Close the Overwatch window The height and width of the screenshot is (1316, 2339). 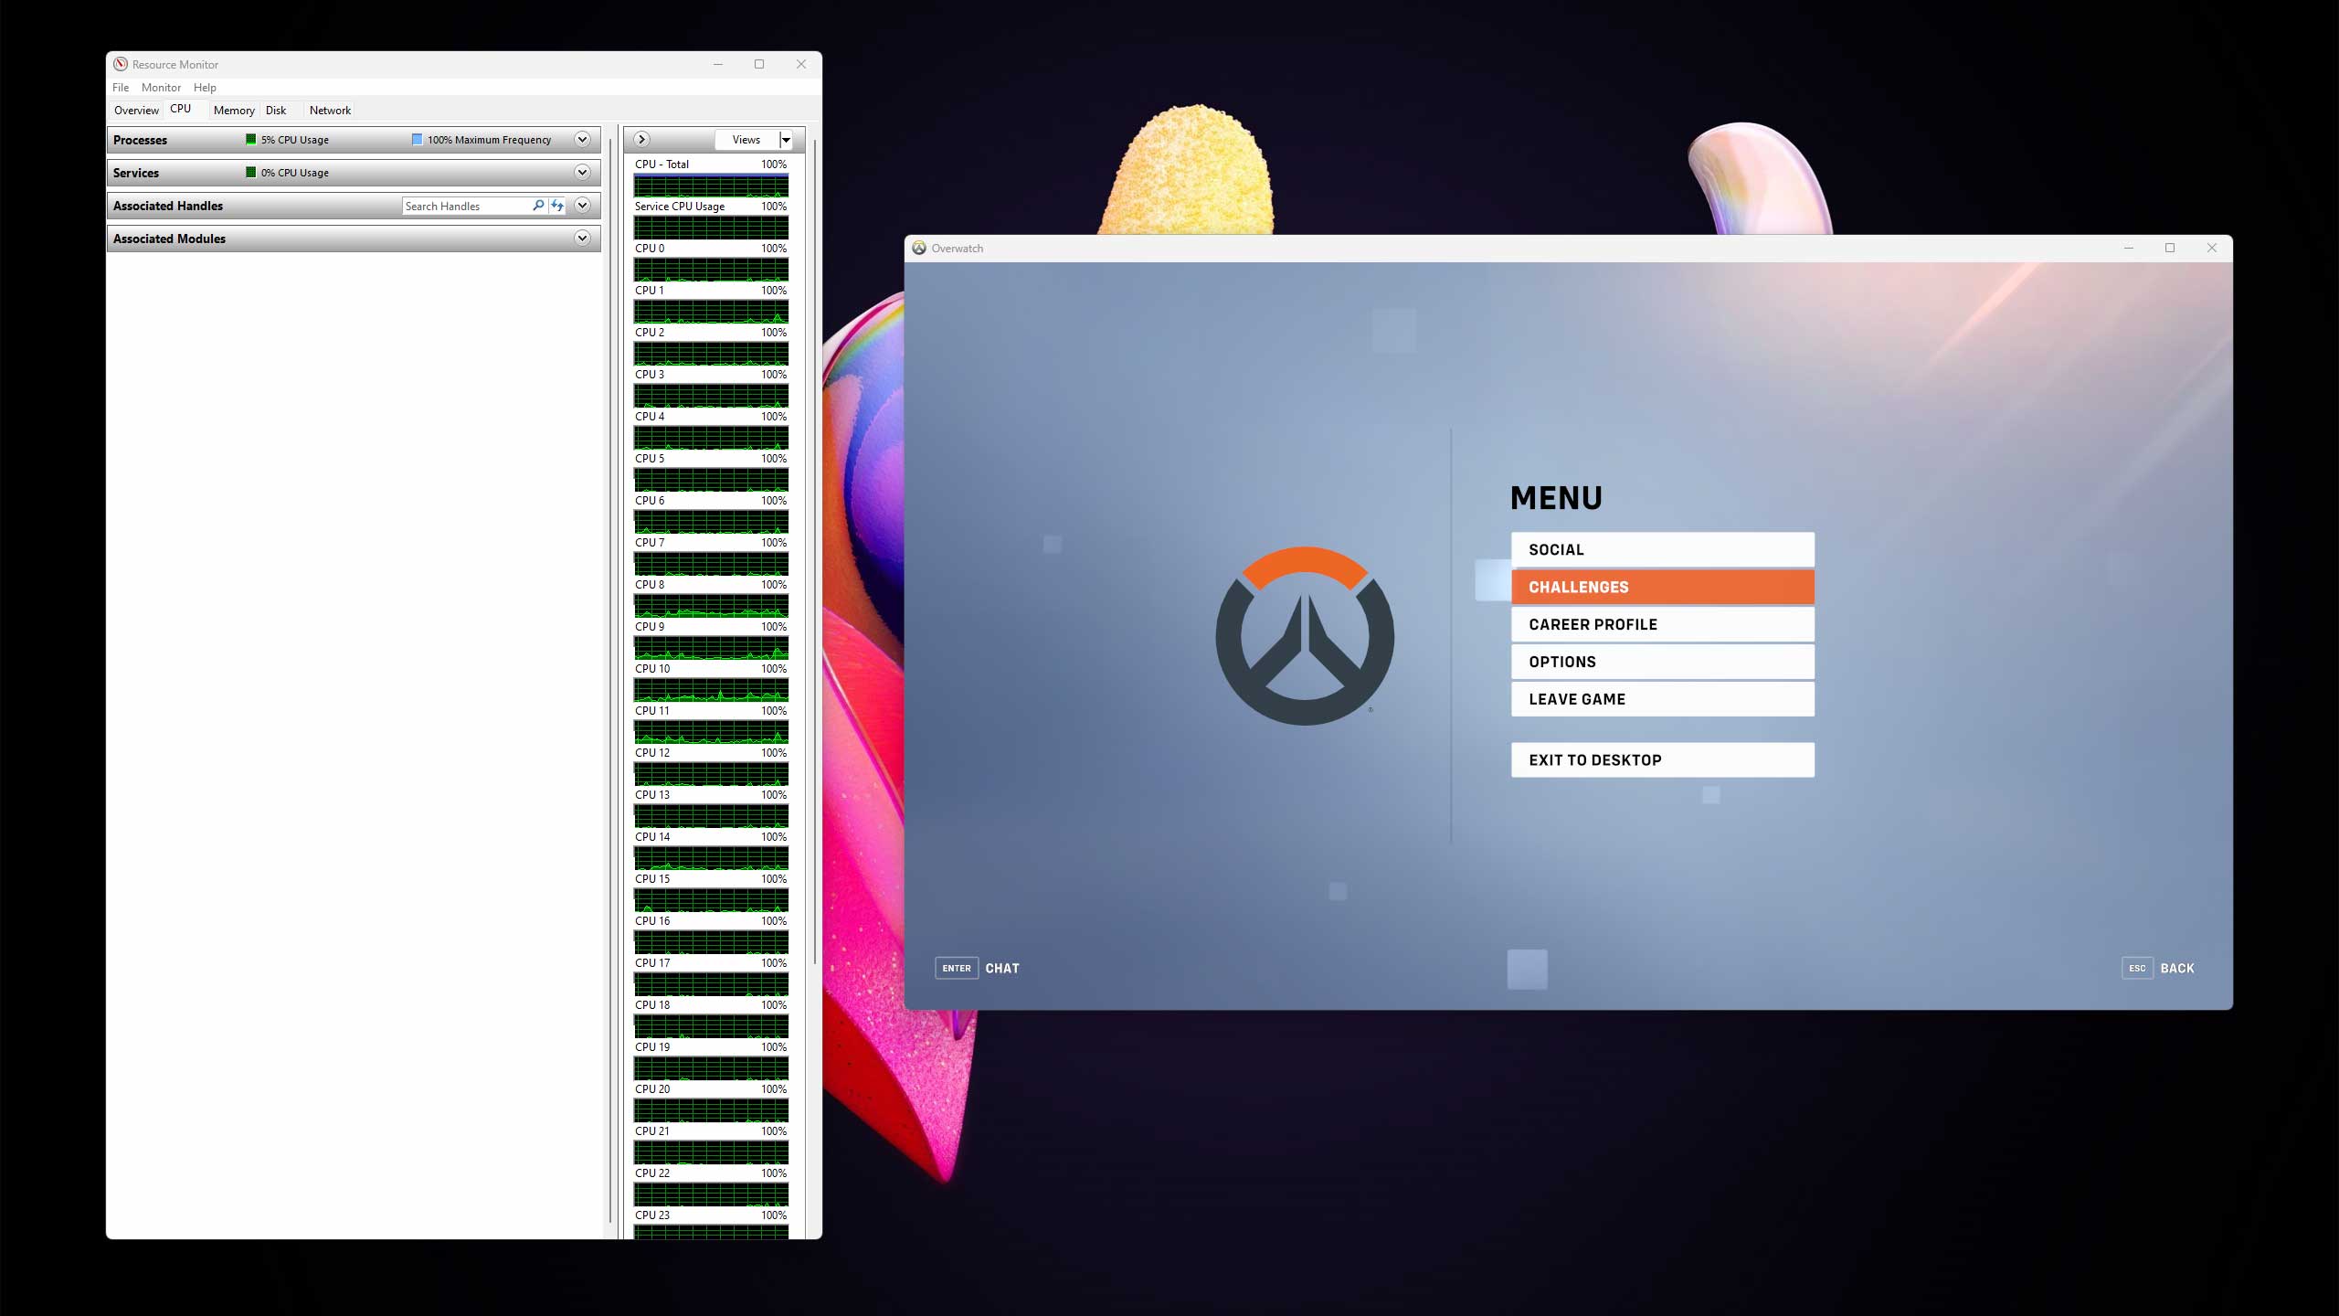tap(2212, 248)
